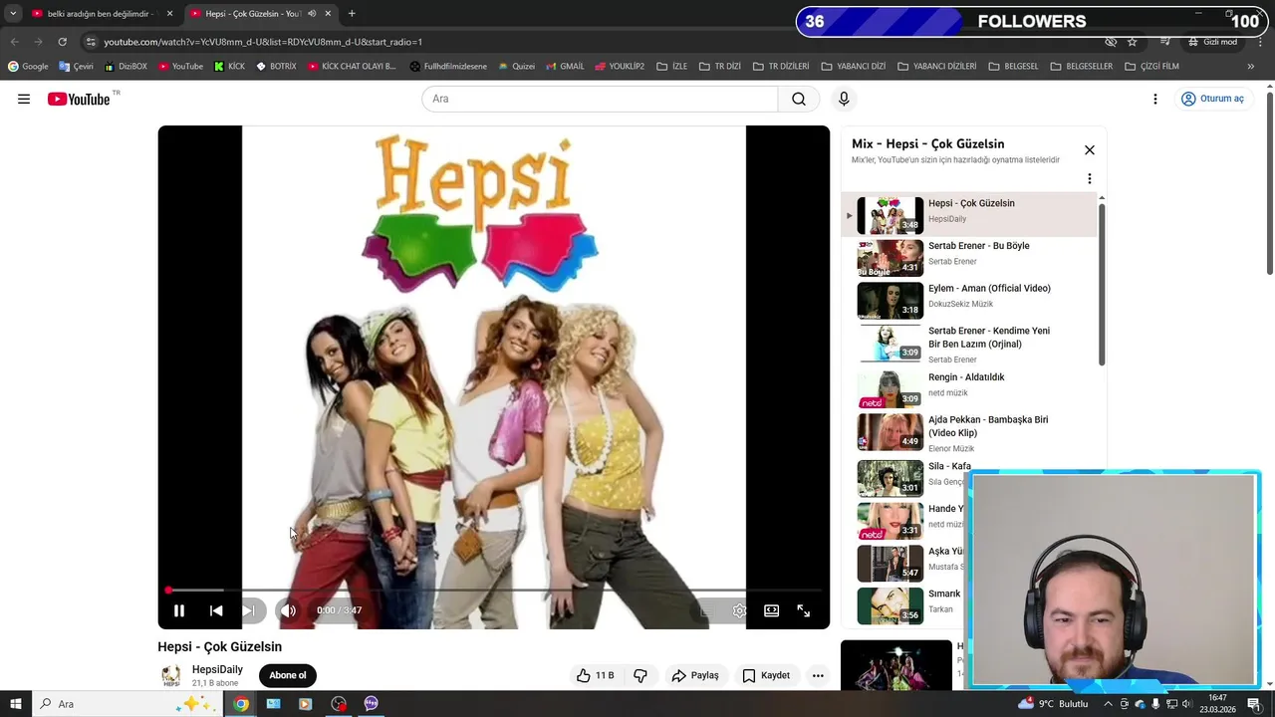Open Windows Start menu
Viewport: 1275px width, 717px height.
click(x=15, y=704)
